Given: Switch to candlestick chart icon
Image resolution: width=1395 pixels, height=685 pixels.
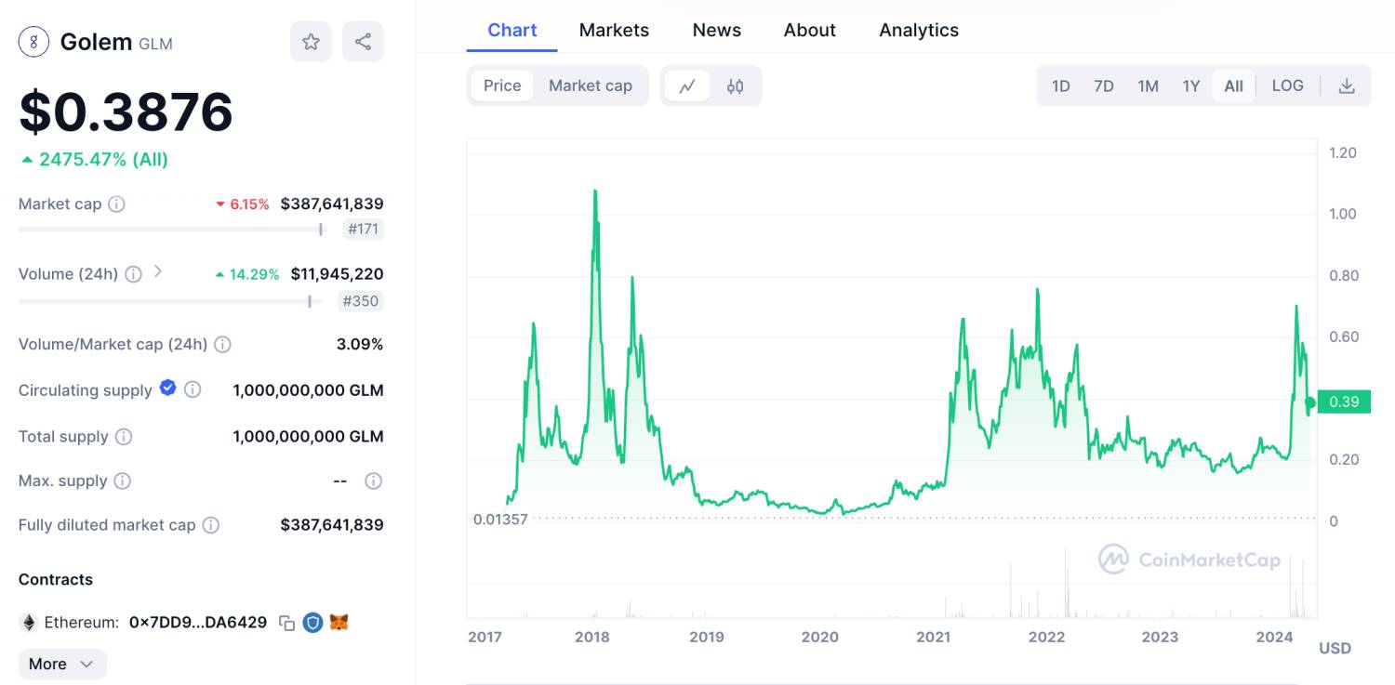Looking at the screenshot, I should (x=735, y=86).
